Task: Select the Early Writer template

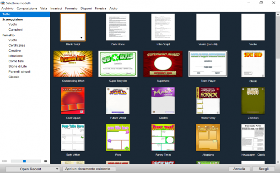Action: (73, 137)
